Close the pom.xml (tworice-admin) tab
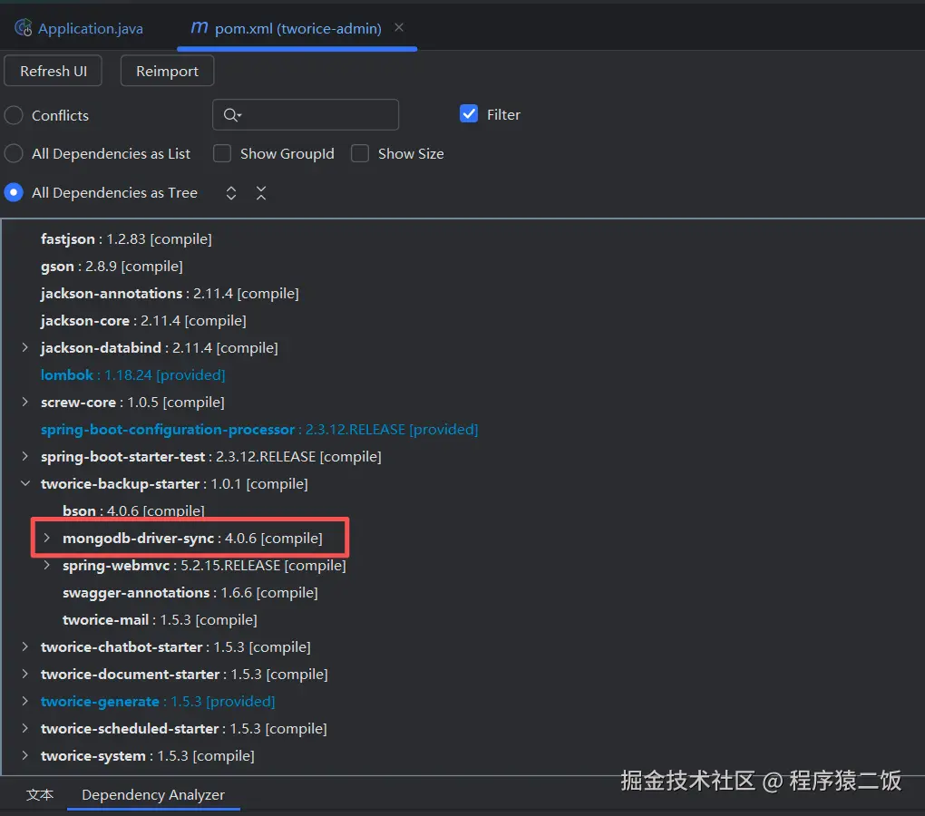925x816 pixels. [x=399, y=27]
